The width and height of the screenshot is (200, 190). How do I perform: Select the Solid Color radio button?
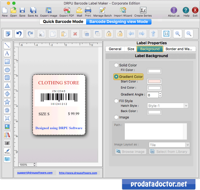116,65
